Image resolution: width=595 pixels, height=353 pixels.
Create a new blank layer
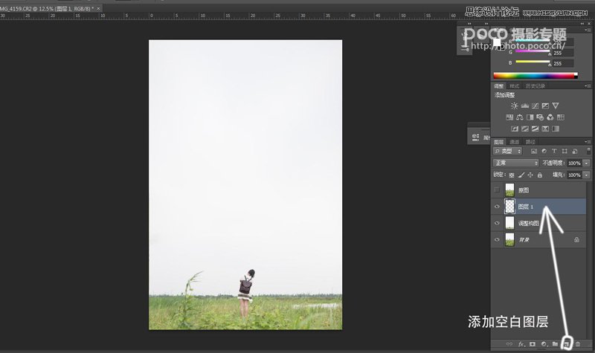point(567,344)
